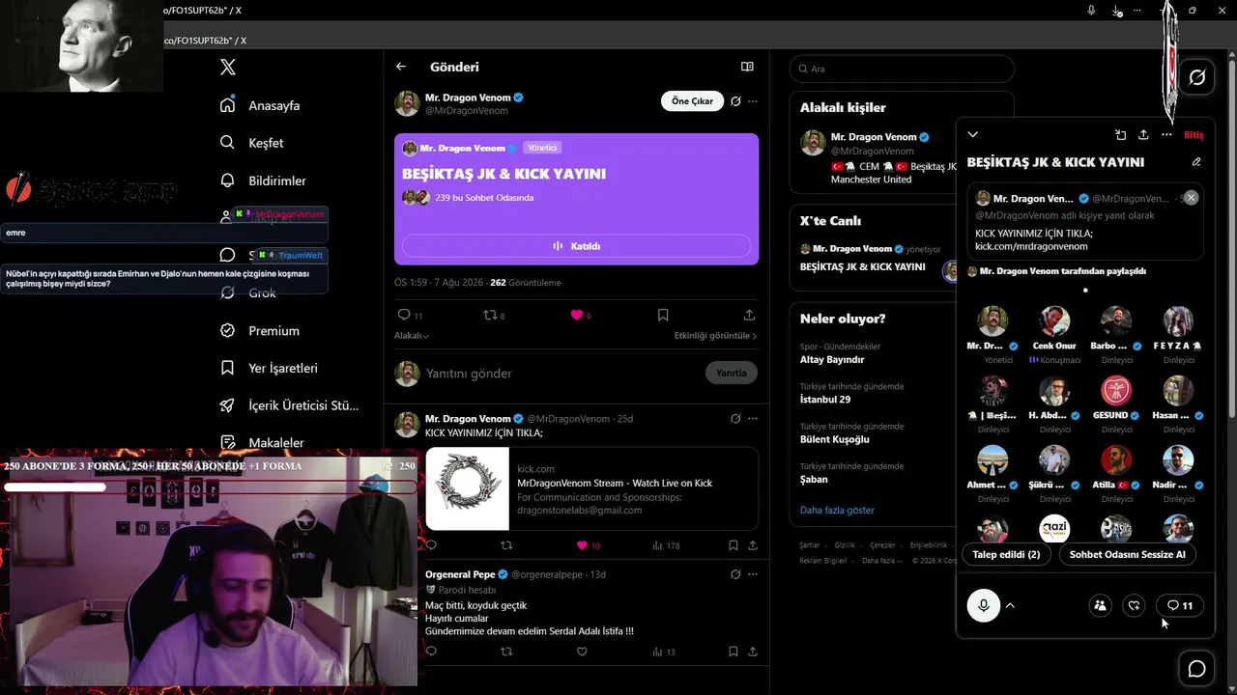Open Grok icon on Orgeneral Pepe's post
Image resolution: width=1237 pixels, height=695 pixels.
tap(735, 574)
